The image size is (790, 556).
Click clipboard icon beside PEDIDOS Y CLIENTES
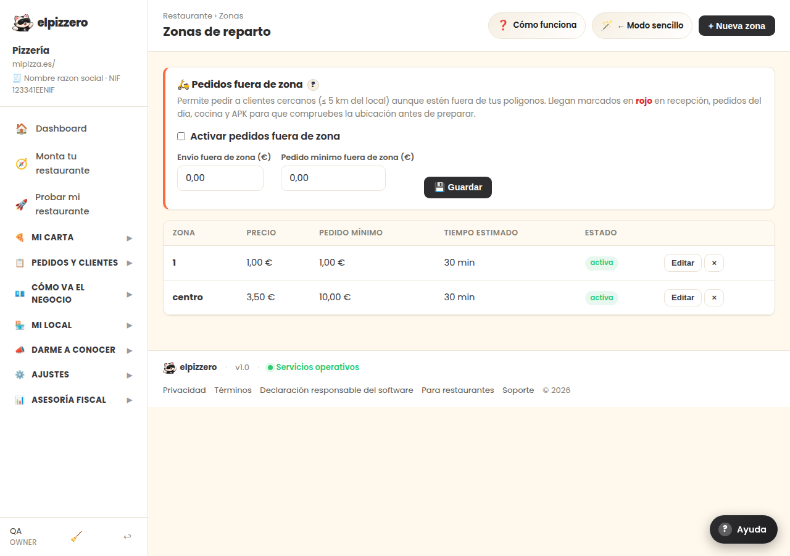tap(20, 263)
